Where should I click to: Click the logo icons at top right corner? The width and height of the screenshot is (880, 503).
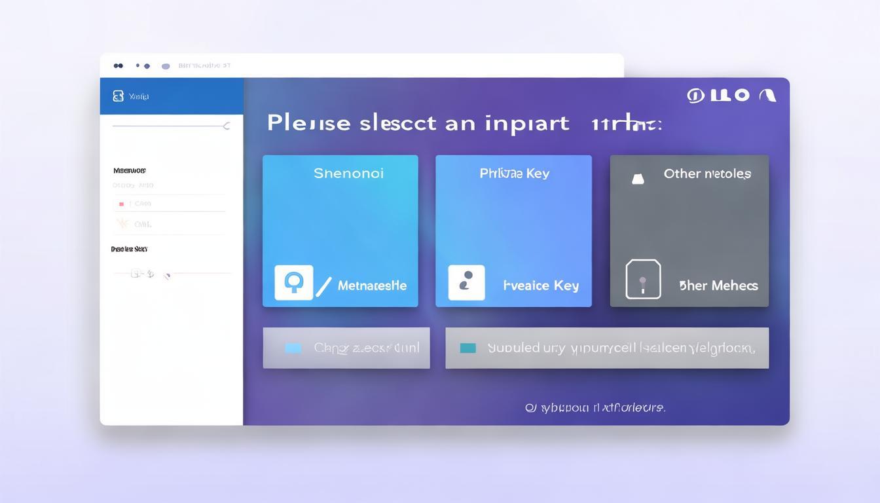coord(731,96)
